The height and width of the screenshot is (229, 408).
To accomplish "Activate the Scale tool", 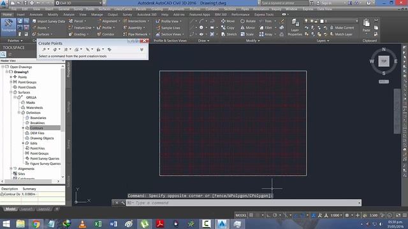I will click(247, 34).
